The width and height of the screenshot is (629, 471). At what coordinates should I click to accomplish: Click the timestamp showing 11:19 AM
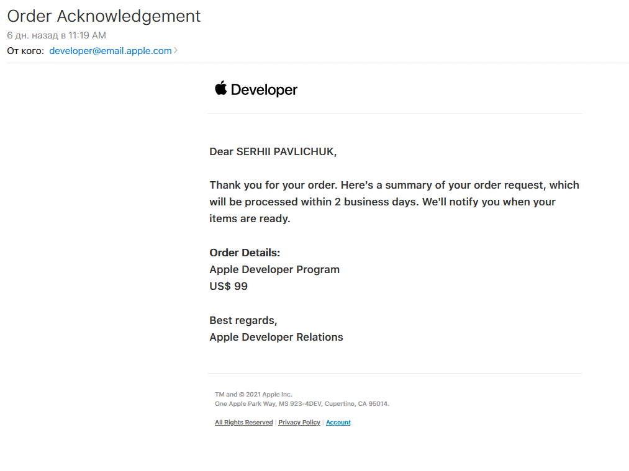pyautogui.click(x=57, y=35)
